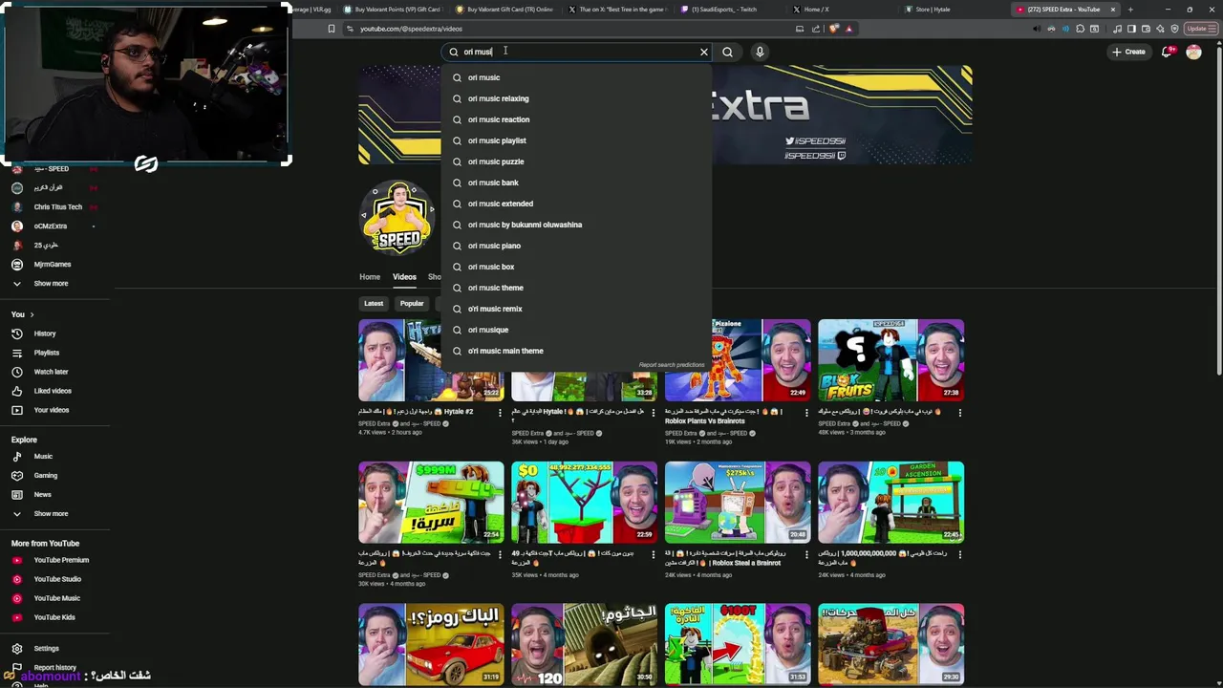Click the SPEED channel avatar
The width and height of the screenshot is (1223, 688).
(x=398, y=217)
